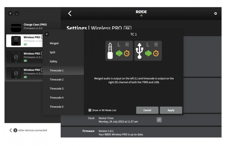Select the Merged mode
Screen dimensions: 225x146
tap(54, 43)
